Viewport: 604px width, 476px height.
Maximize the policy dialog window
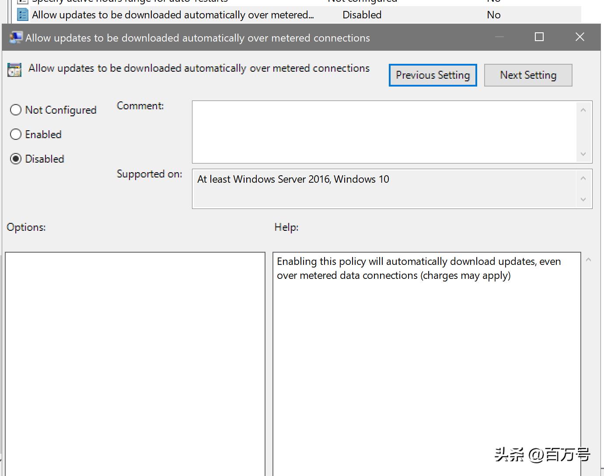pos(539,37)
